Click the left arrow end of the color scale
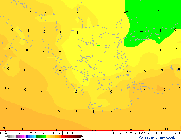The width and height of the screenshot is (181, 140). 7,136
